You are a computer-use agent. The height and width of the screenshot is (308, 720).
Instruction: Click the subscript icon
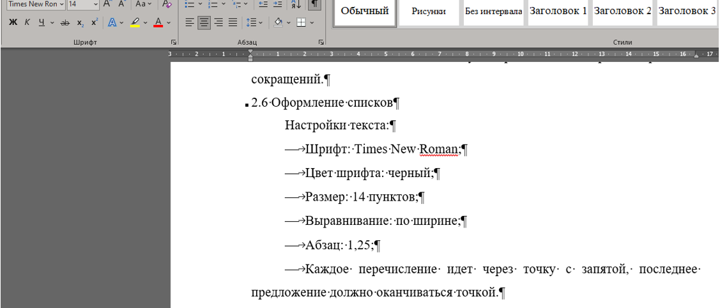pos(80,22)
